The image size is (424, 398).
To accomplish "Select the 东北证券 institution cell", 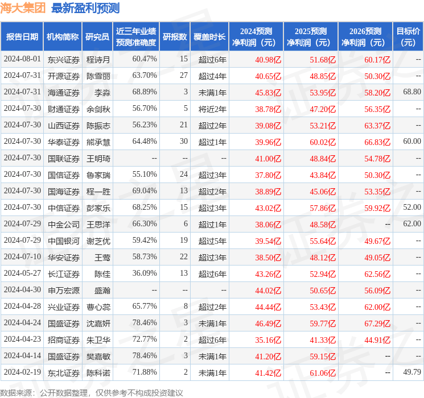I will (64, 373).
